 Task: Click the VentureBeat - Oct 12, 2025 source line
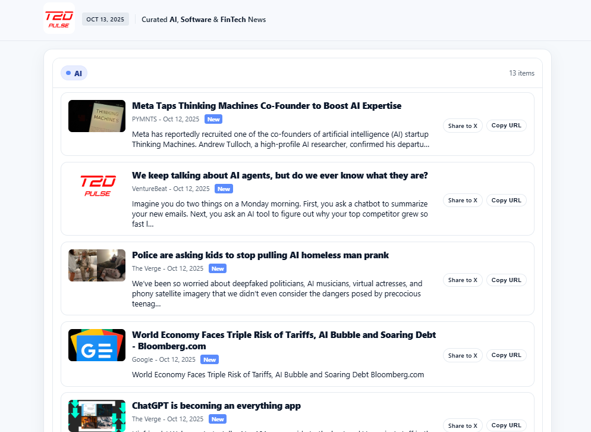pyautogui.click(x=171, y=189)
